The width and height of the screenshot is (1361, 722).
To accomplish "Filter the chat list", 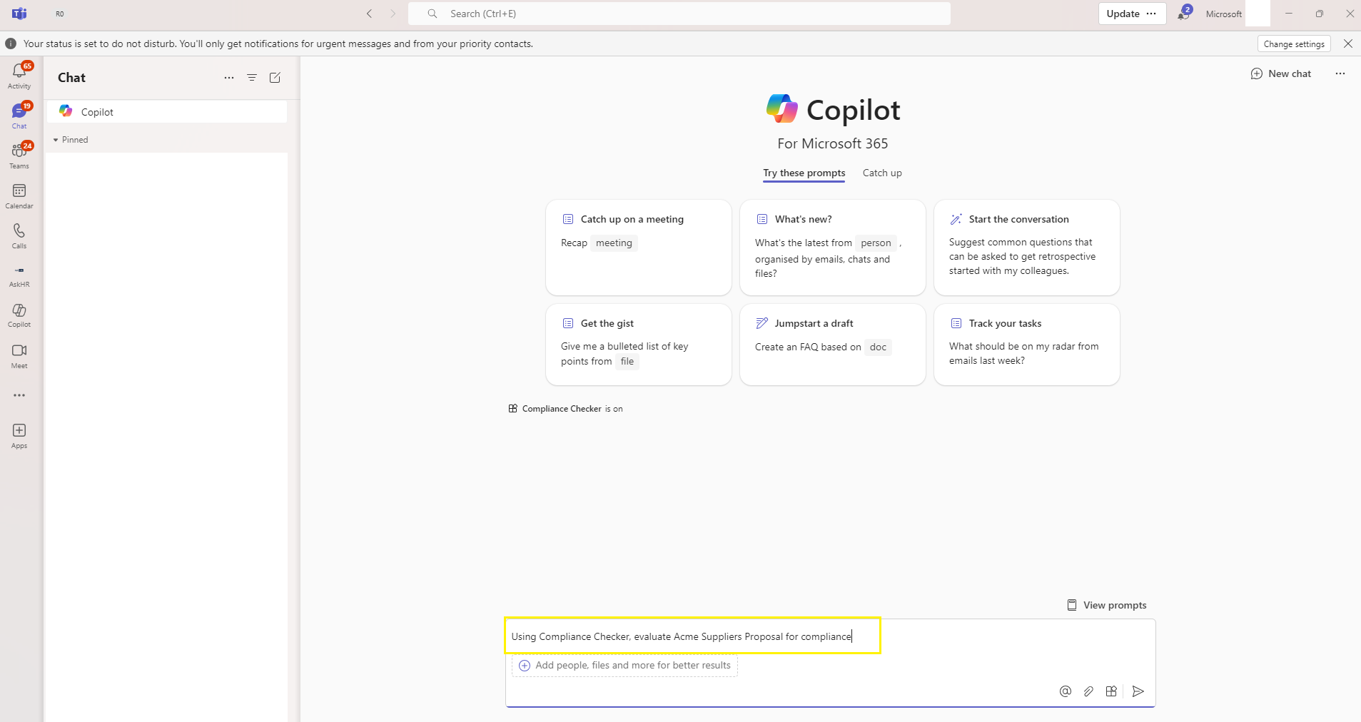I will coord(252,78).
